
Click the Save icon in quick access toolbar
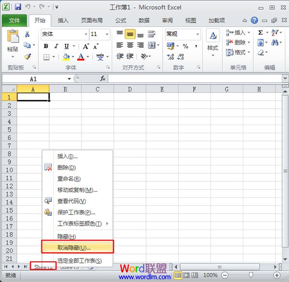click(18, 7)
